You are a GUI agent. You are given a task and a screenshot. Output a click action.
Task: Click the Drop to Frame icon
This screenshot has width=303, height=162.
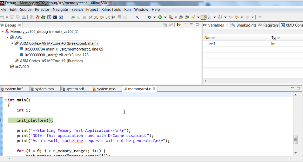(120, 17)
